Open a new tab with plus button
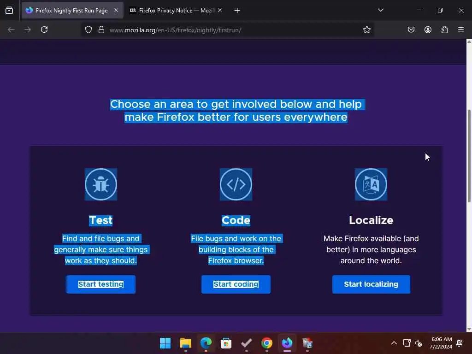The height and width of the screenshot is (354, 472). coord(237,11)
